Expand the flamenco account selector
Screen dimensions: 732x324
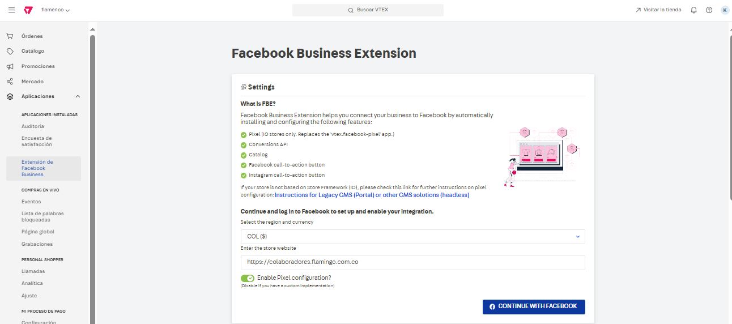pyautogui.click(x=56, y=10)
